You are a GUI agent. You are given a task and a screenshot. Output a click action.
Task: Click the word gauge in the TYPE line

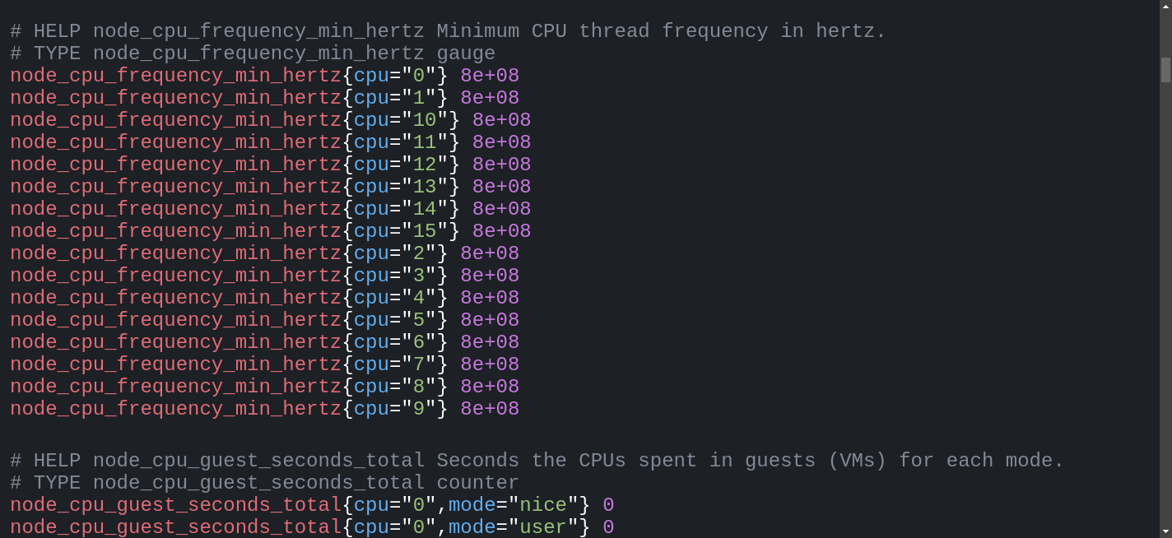[x=466, y=53]
